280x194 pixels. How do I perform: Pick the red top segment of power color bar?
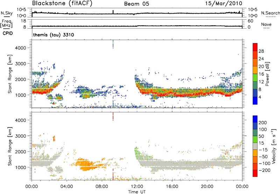pyautogui.click(x=255, y=47)
